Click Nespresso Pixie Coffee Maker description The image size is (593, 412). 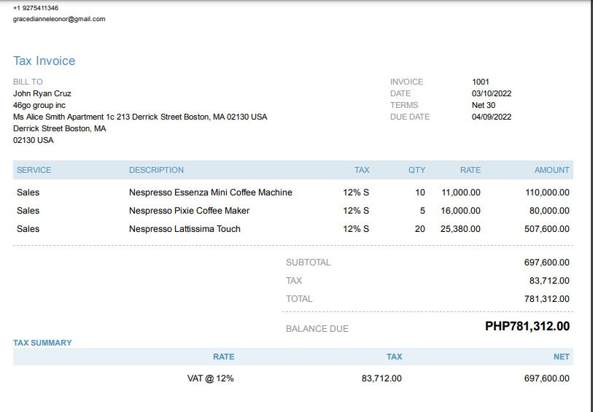[189, 211]
